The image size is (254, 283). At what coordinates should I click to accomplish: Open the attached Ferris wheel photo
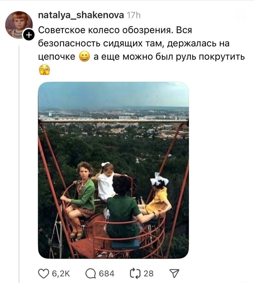coord(113,170)
